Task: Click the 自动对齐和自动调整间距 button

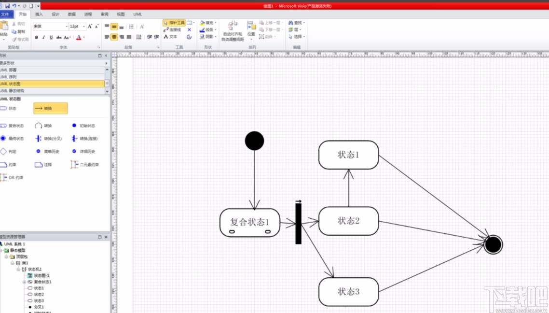Action: [x=233, y=31]
